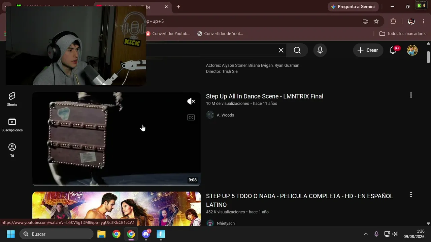Click the '452 K visualizaciones' text
The height and width of the screenshot is (242, 431).
[x=226, y=212]
